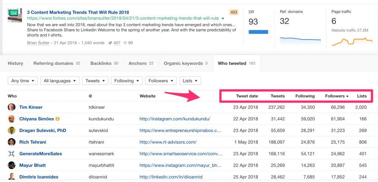Click the 2,020 lists value

(x=361, y=107)
